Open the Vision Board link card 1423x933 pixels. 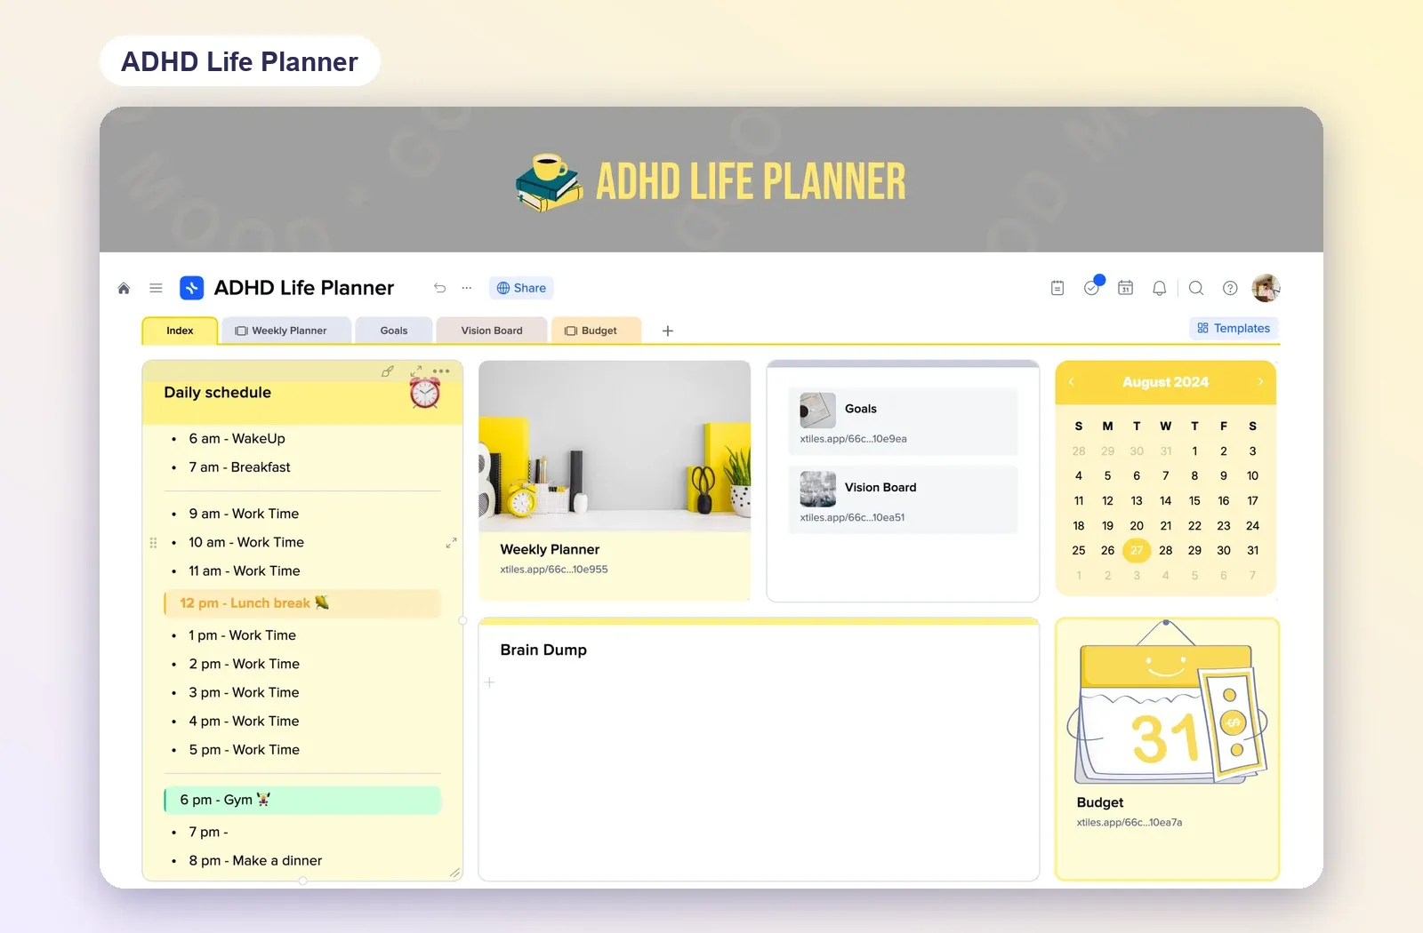[x=903, y=499]
